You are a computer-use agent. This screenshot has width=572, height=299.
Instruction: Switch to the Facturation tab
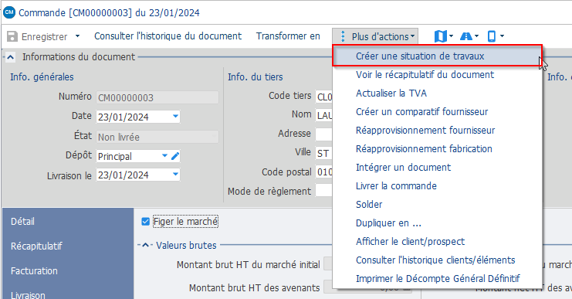tap(68, 271)
